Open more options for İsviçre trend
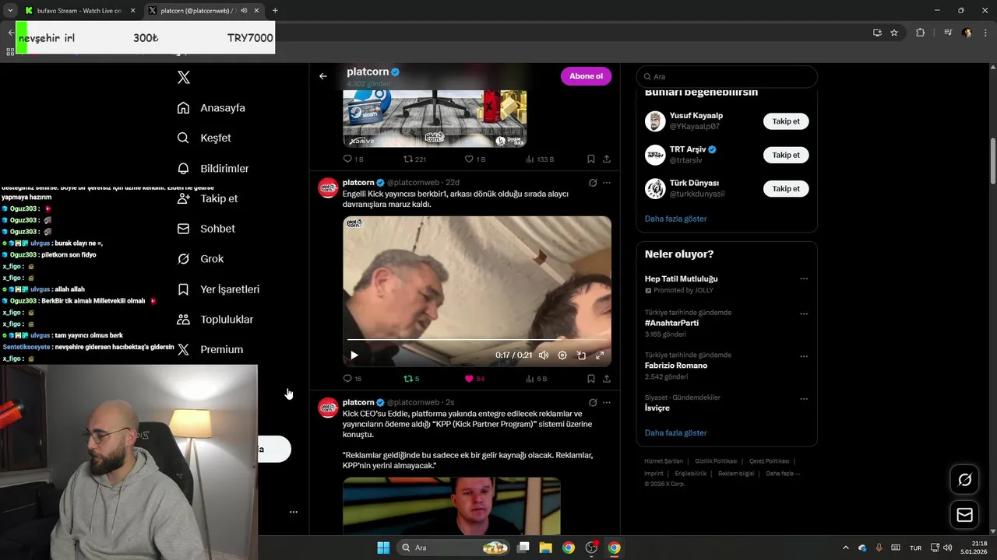The width and height of the screenshot is (997, 560). coord(804,399)
